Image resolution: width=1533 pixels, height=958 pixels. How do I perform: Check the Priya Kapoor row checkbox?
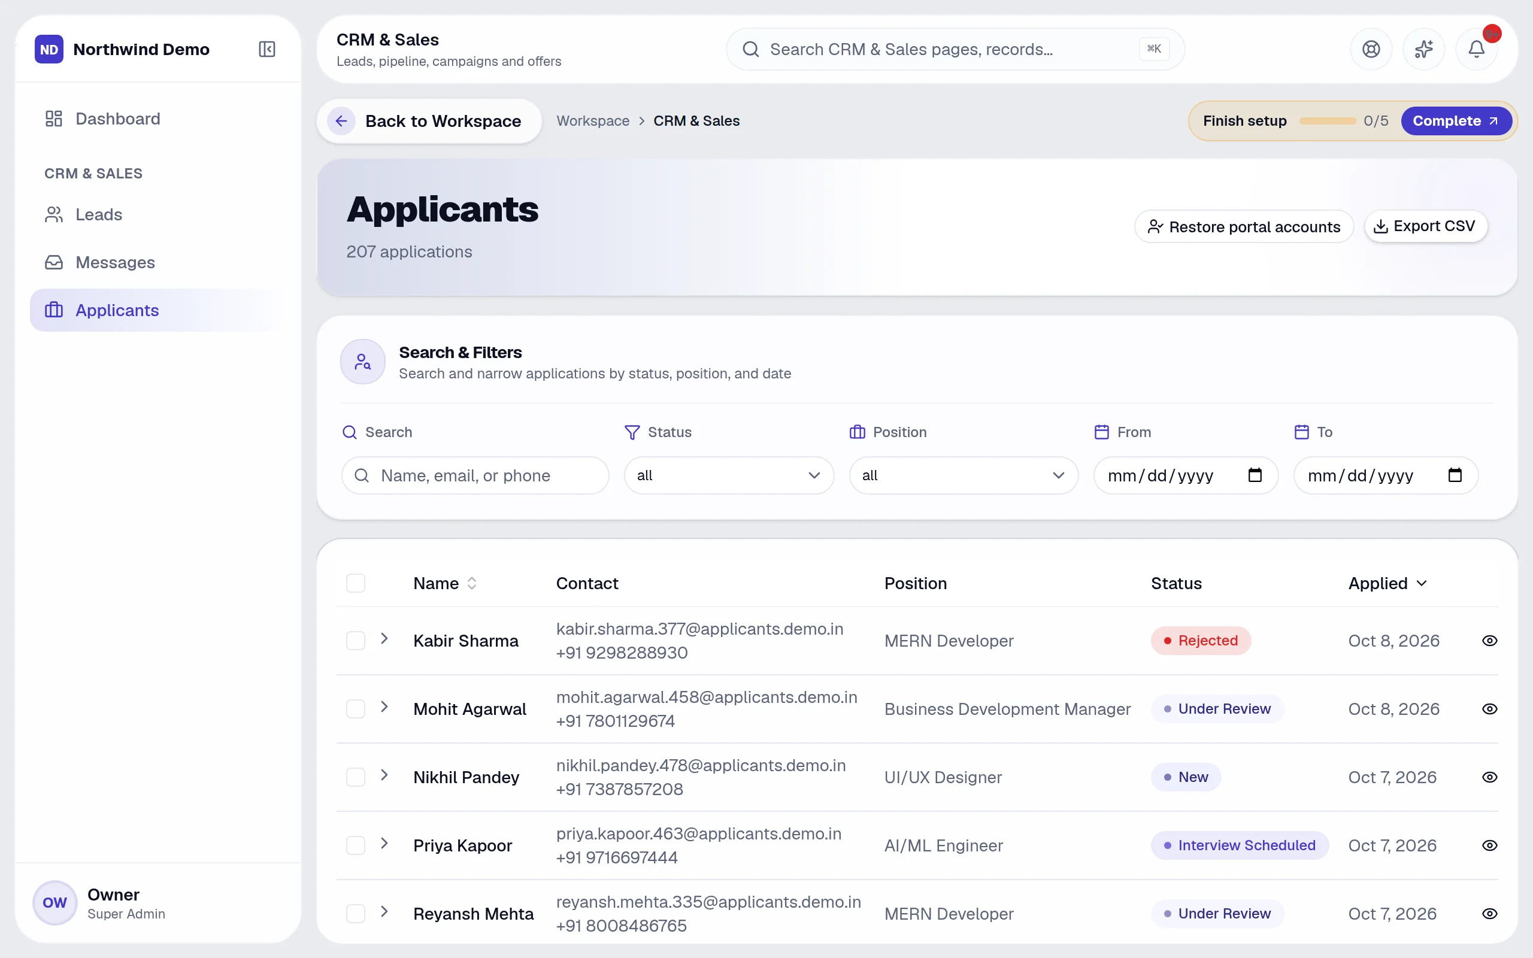(355, 846)
